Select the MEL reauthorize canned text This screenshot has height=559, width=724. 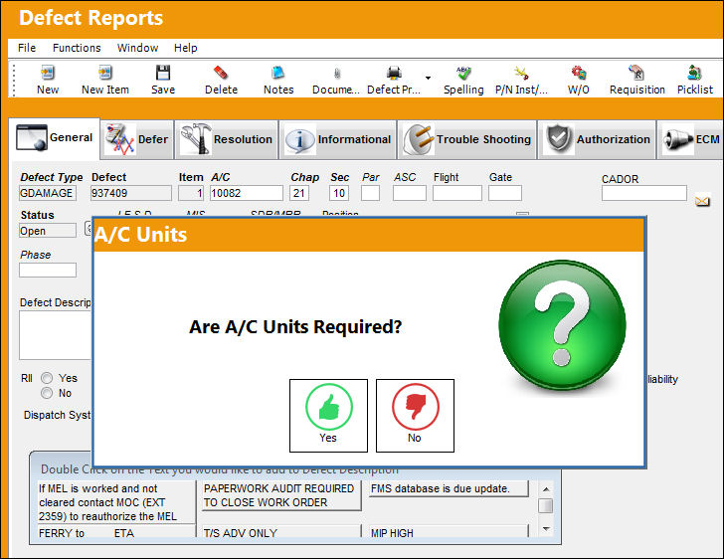[116, 502]
